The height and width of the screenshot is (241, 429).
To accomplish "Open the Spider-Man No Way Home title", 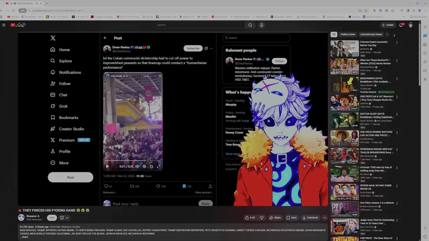I will coord(376,187).
